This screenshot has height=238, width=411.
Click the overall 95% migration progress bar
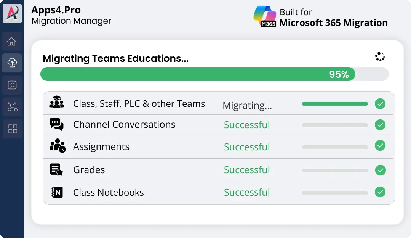point(214,74)
